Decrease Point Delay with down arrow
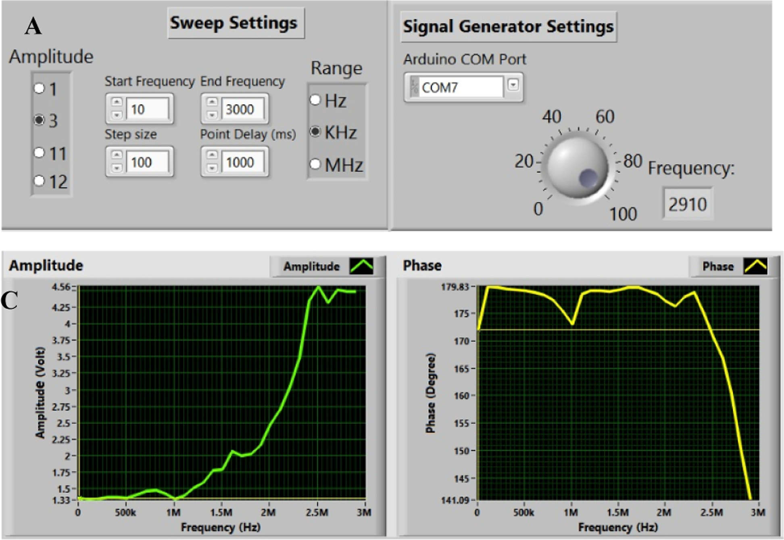Viewport: 784px width, 540px height. (212, 168)
